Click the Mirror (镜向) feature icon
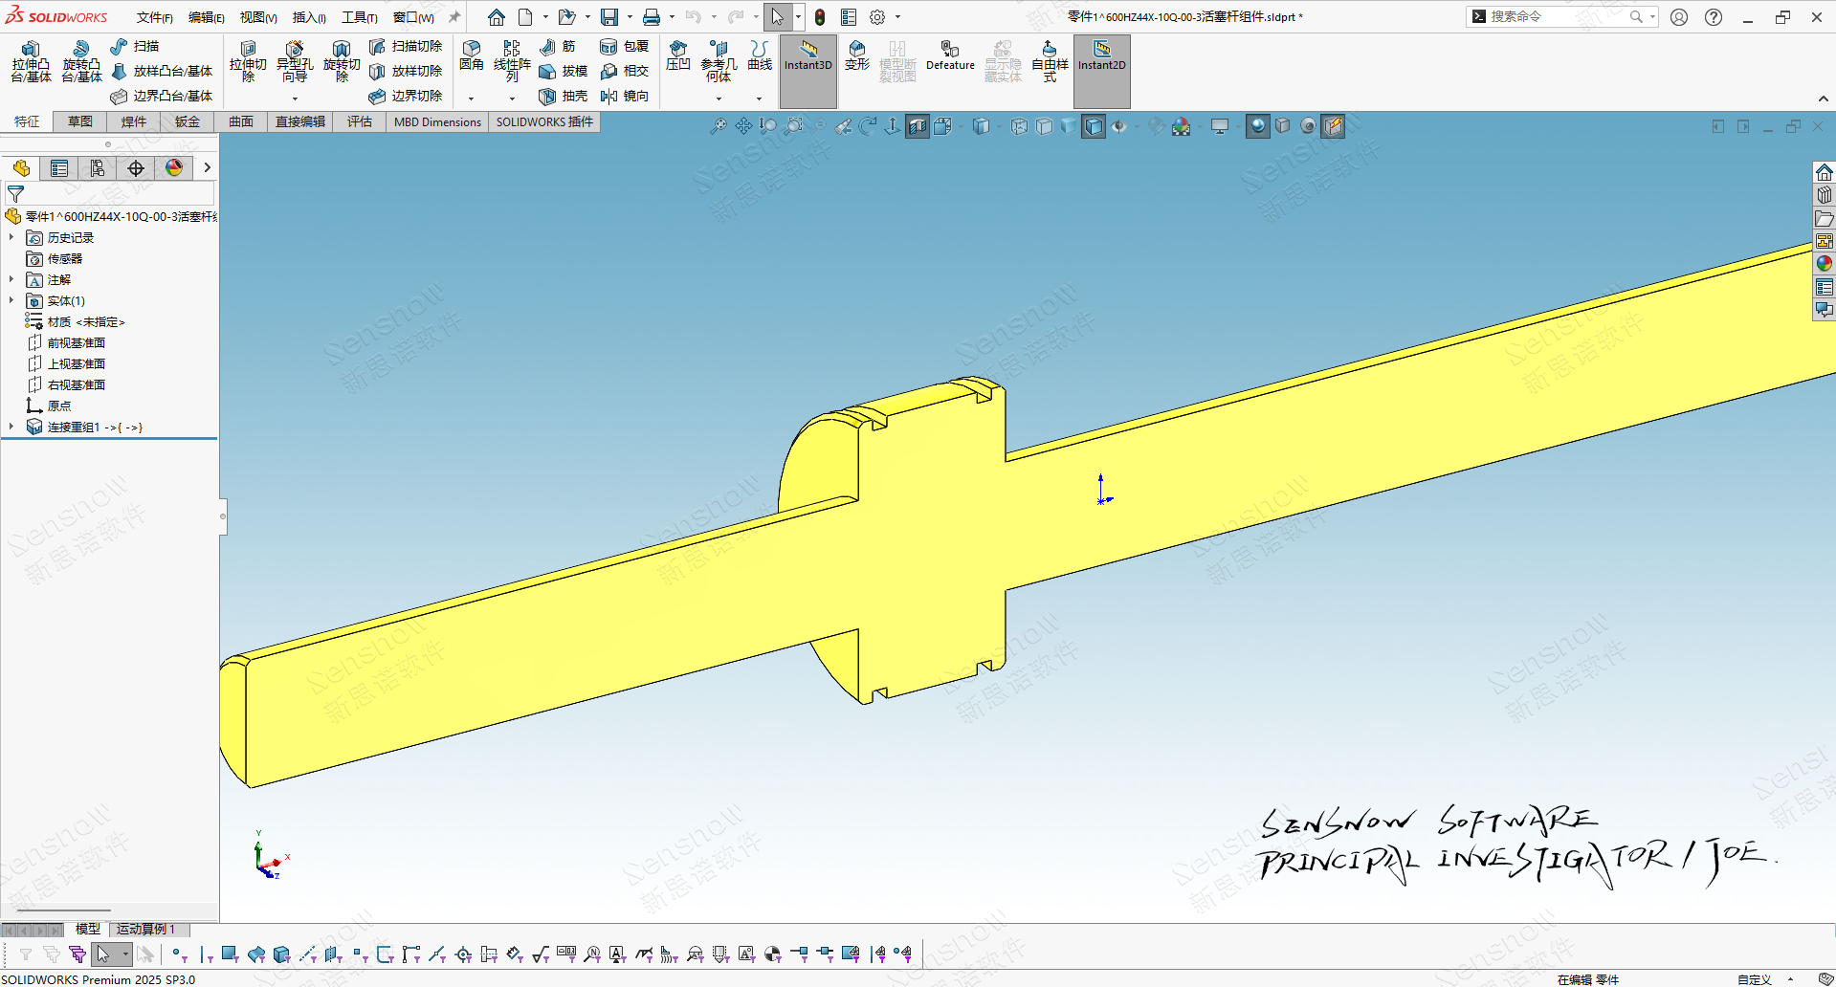This screenshot has width=1836, height=987. pyautogui.click(x=625, y=96)
